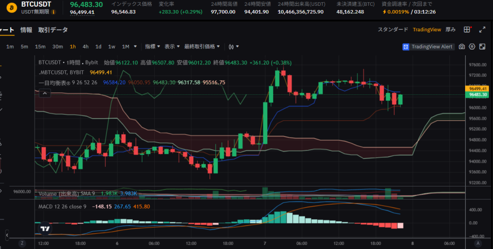The height and width of the screenshot is (249, 493).
Task: Open chart settings gear icon
Action: click(472, 47)
